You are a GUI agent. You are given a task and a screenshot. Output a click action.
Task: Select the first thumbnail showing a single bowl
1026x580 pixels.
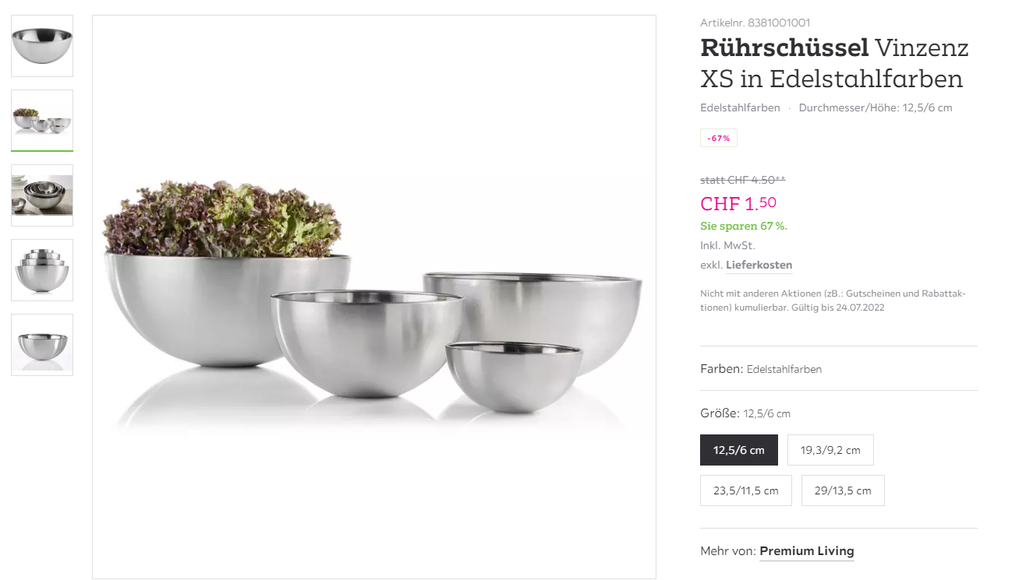point(42,46)
